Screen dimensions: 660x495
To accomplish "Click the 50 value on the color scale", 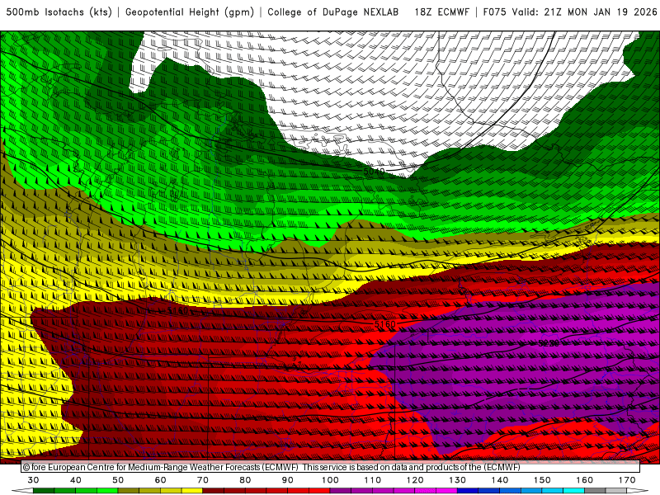I will 118,480.
